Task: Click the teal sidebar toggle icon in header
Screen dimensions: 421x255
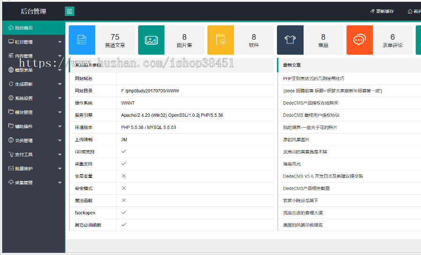Action: tap(69, 11)
